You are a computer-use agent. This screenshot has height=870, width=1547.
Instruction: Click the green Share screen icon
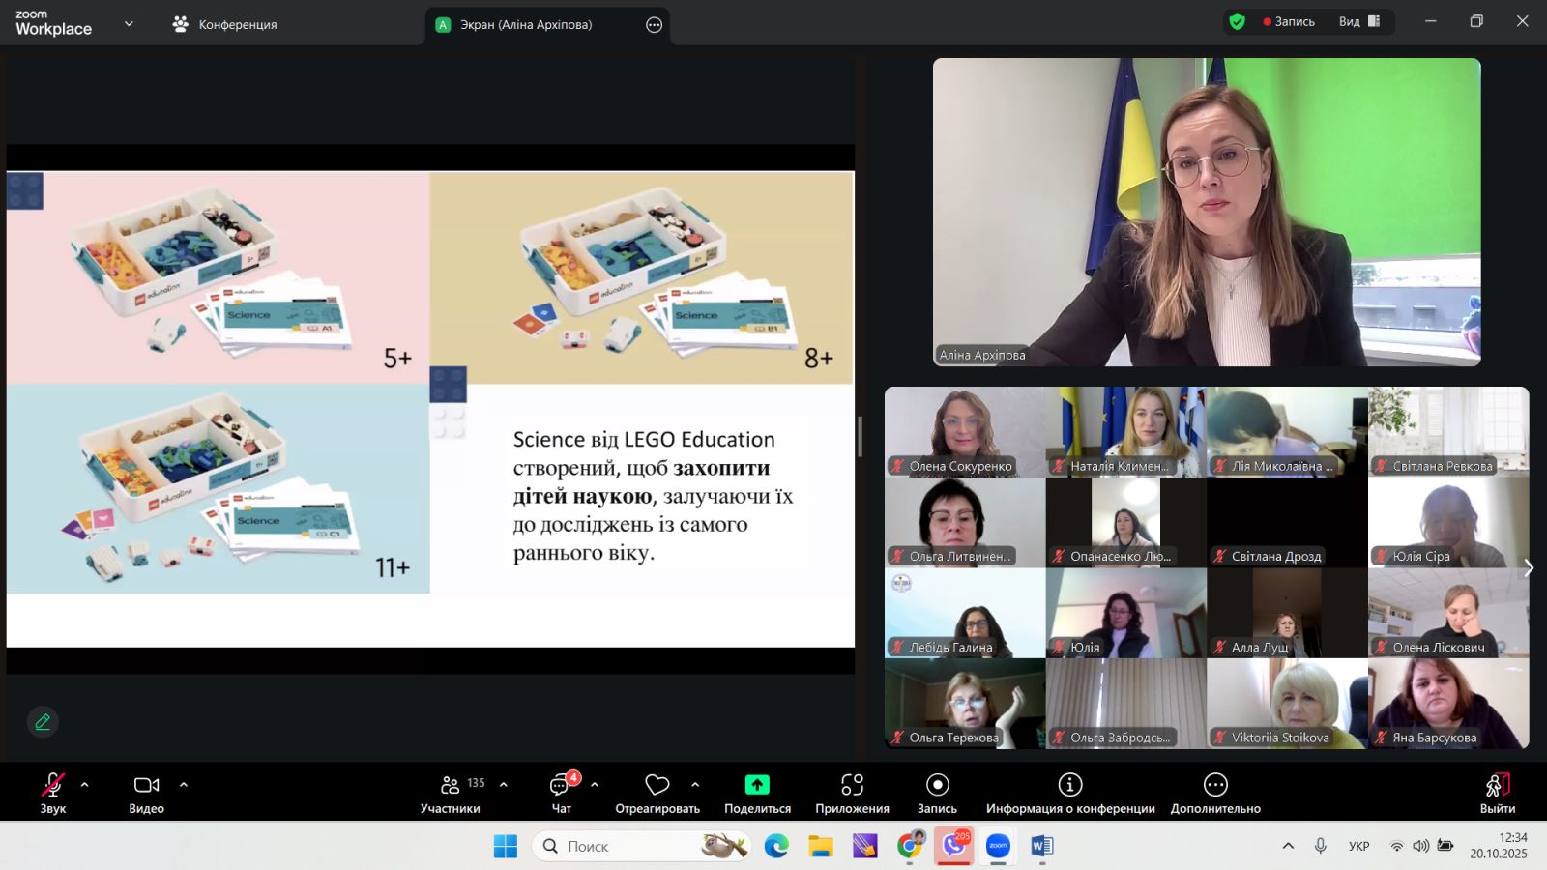click(757, 785)
